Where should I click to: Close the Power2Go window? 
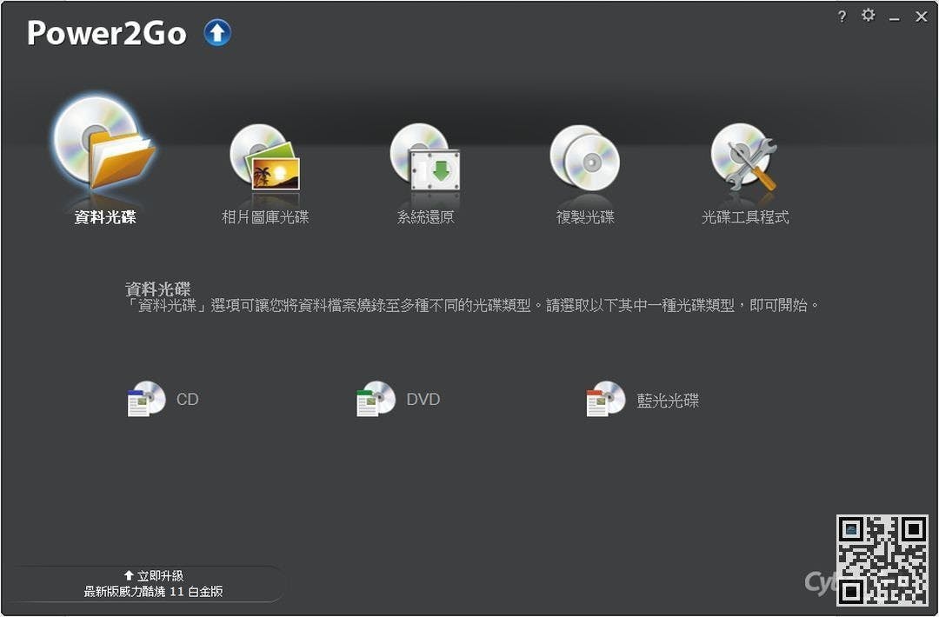922,17
